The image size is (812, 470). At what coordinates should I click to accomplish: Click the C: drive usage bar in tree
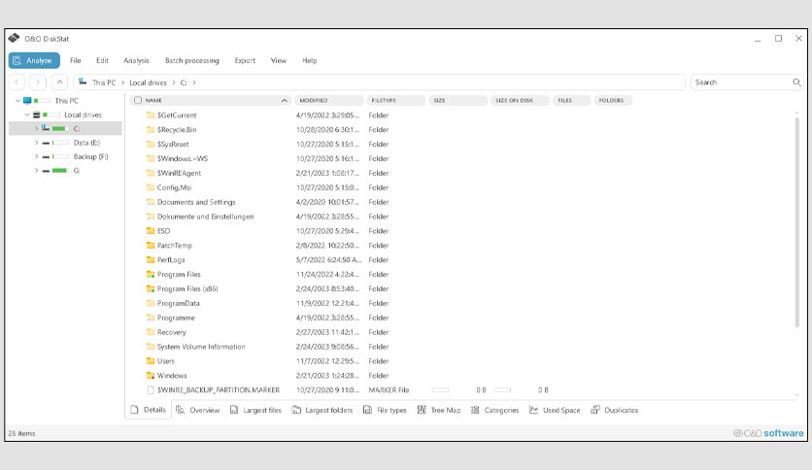pos(60,128)
